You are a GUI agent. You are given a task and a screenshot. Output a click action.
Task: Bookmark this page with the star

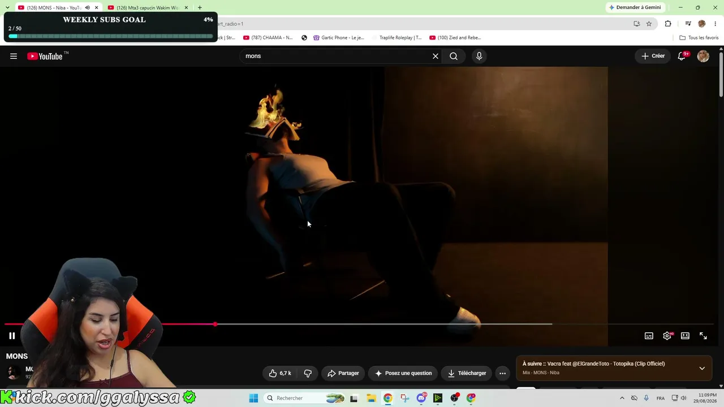(649, 24)
